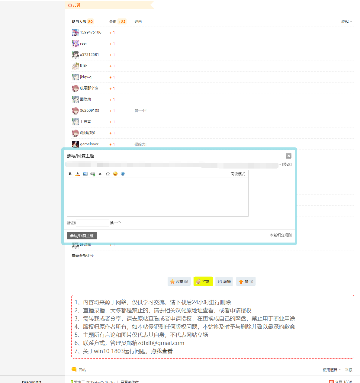Open the smiley emoticon picker
This screenshot has height=383, width=360.
[x=115, y=174]
